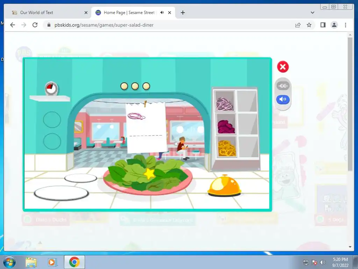Close the game with the red X button
The height and width of the screenshot is (269, 358).
(282, 67)
